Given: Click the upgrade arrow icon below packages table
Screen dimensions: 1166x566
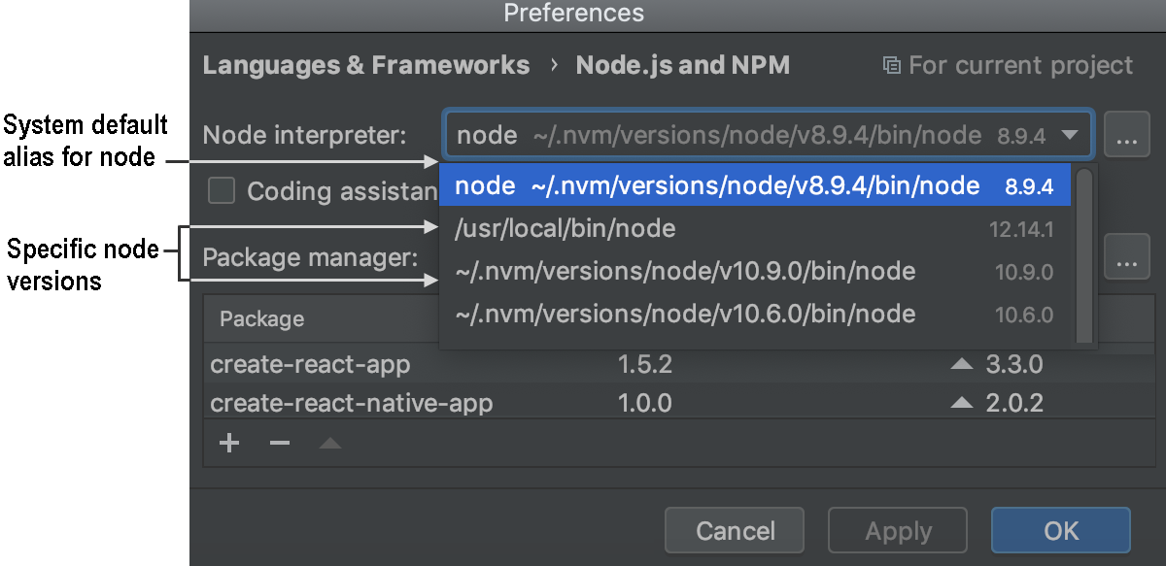Looking at the screenshot, I should (330, 444).
